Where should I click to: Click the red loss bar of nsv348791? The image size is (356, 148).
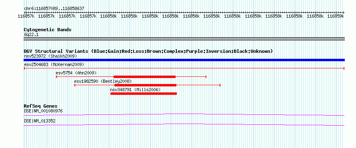[144, 94]
